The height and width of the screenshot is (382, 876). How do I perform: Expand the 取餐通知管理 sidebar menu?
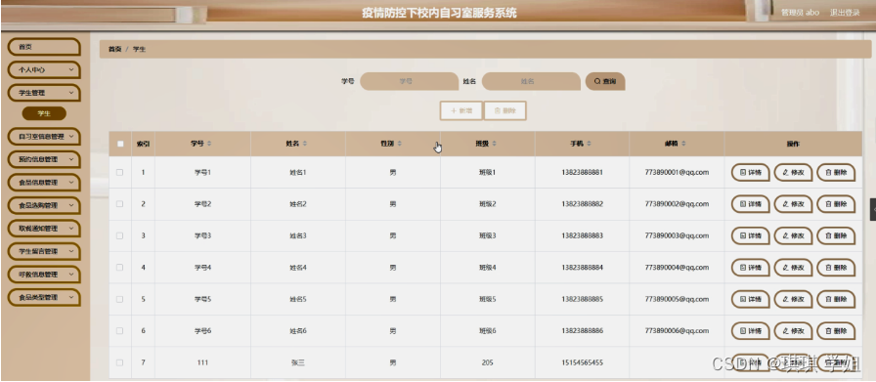[44, 229]
